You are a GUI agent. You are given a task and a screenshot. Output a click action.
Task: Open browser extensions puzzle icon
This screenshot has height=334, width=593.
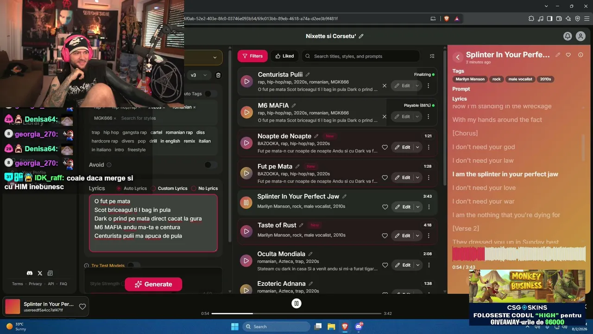(x=531, y=19)
